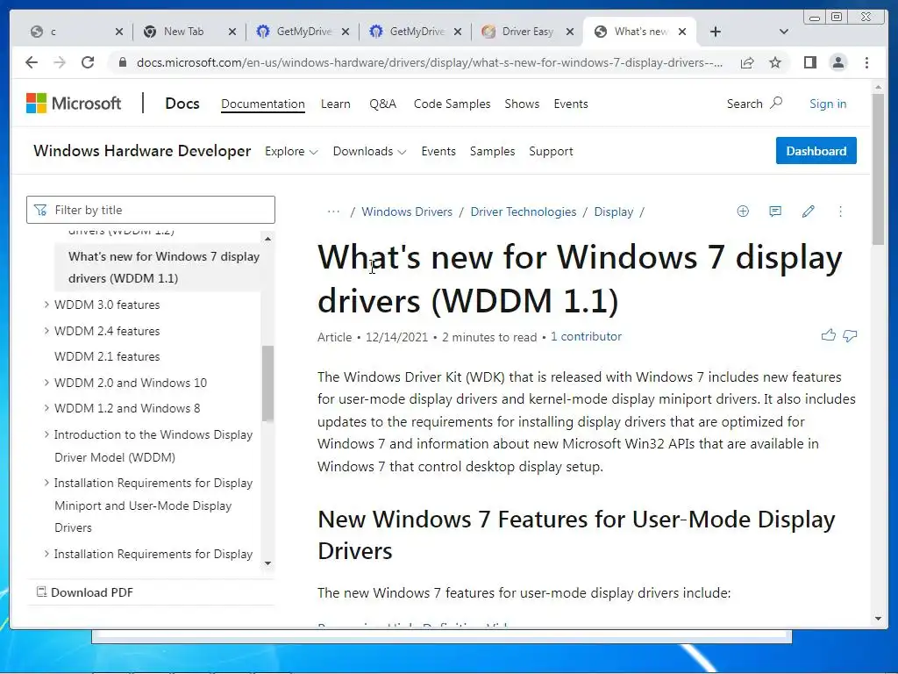Expand WDDM 2.4 features tree item
898x674 pixels.
click(x=46, y=331)
